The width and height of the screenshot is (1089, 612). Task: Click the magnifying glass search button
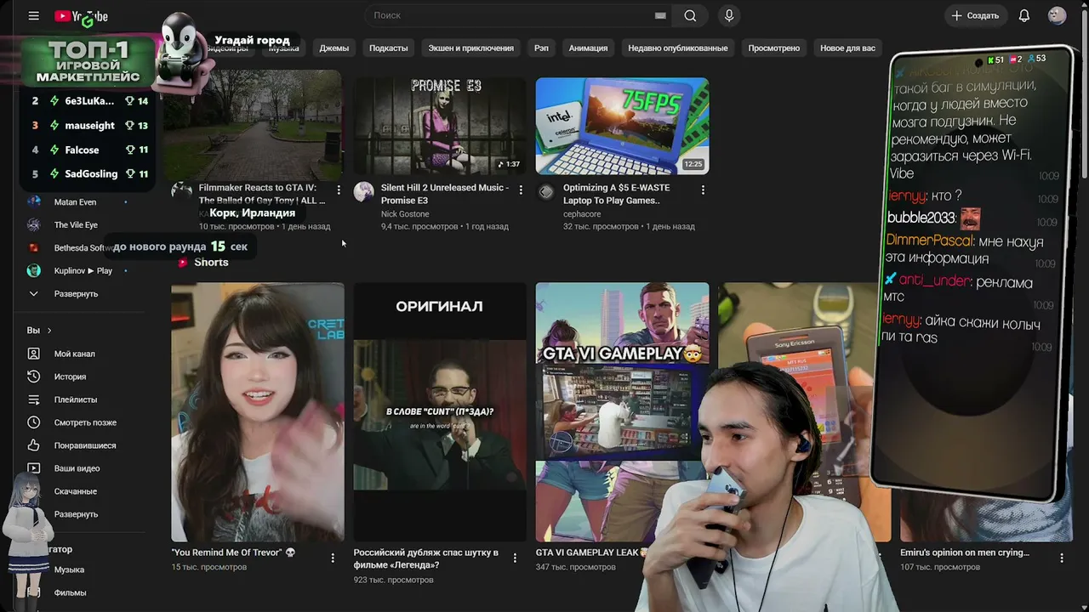pyautogui.click(x=690, y=15)
